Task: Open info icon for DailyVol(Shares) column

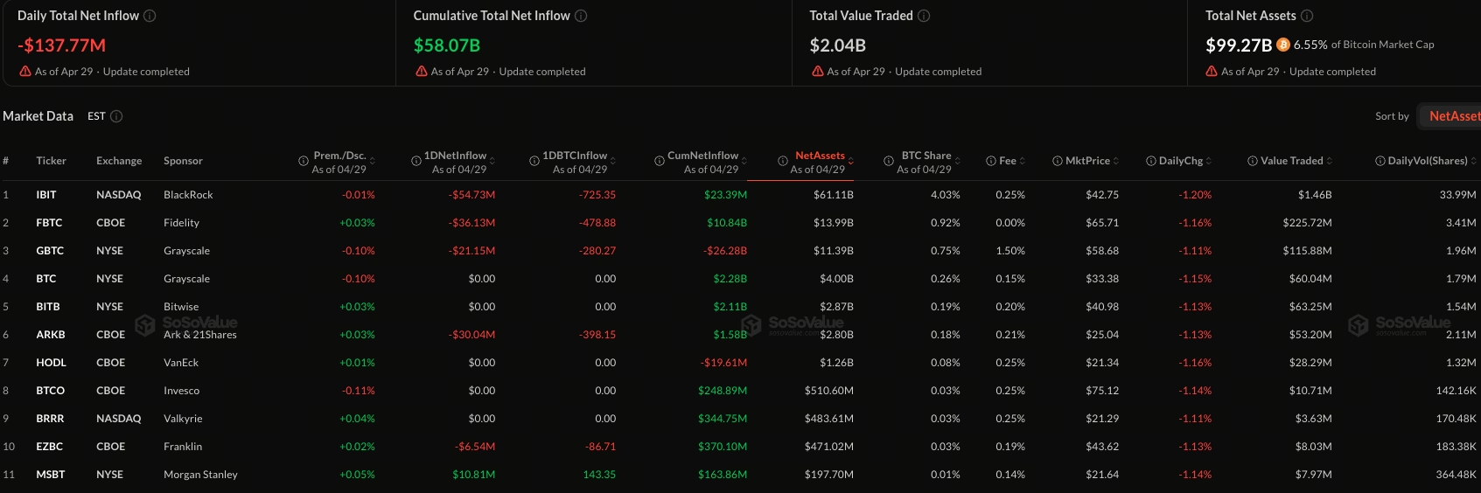Action: coord(1380,161)
